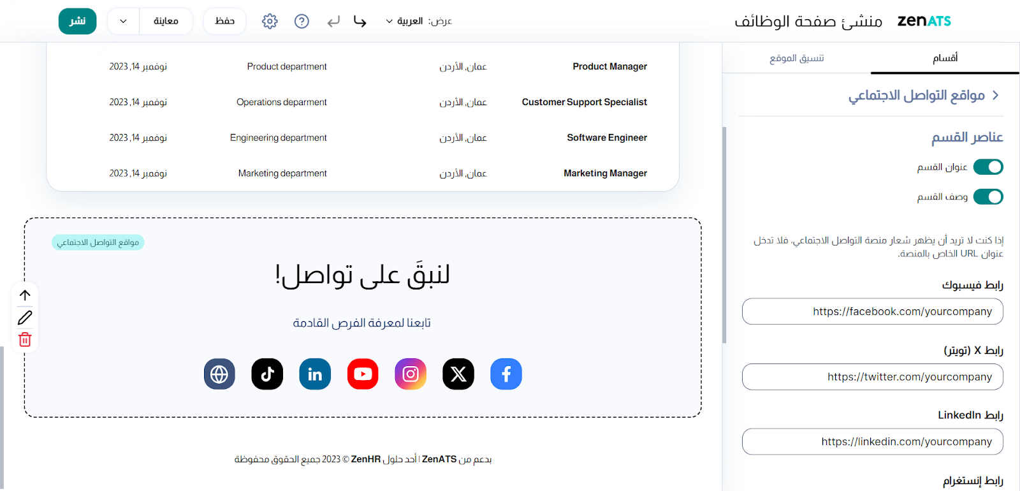Open the Software Engineer job link
Screen dimensions: 1020x491
[607, 138]
